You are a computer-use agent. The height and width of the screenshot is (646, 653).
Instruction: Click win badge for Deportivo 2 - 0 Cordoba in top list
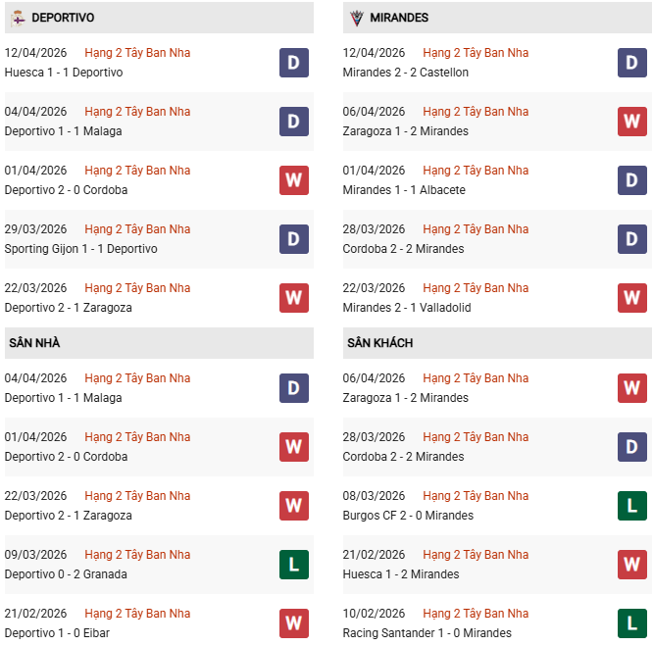[293, 180]
